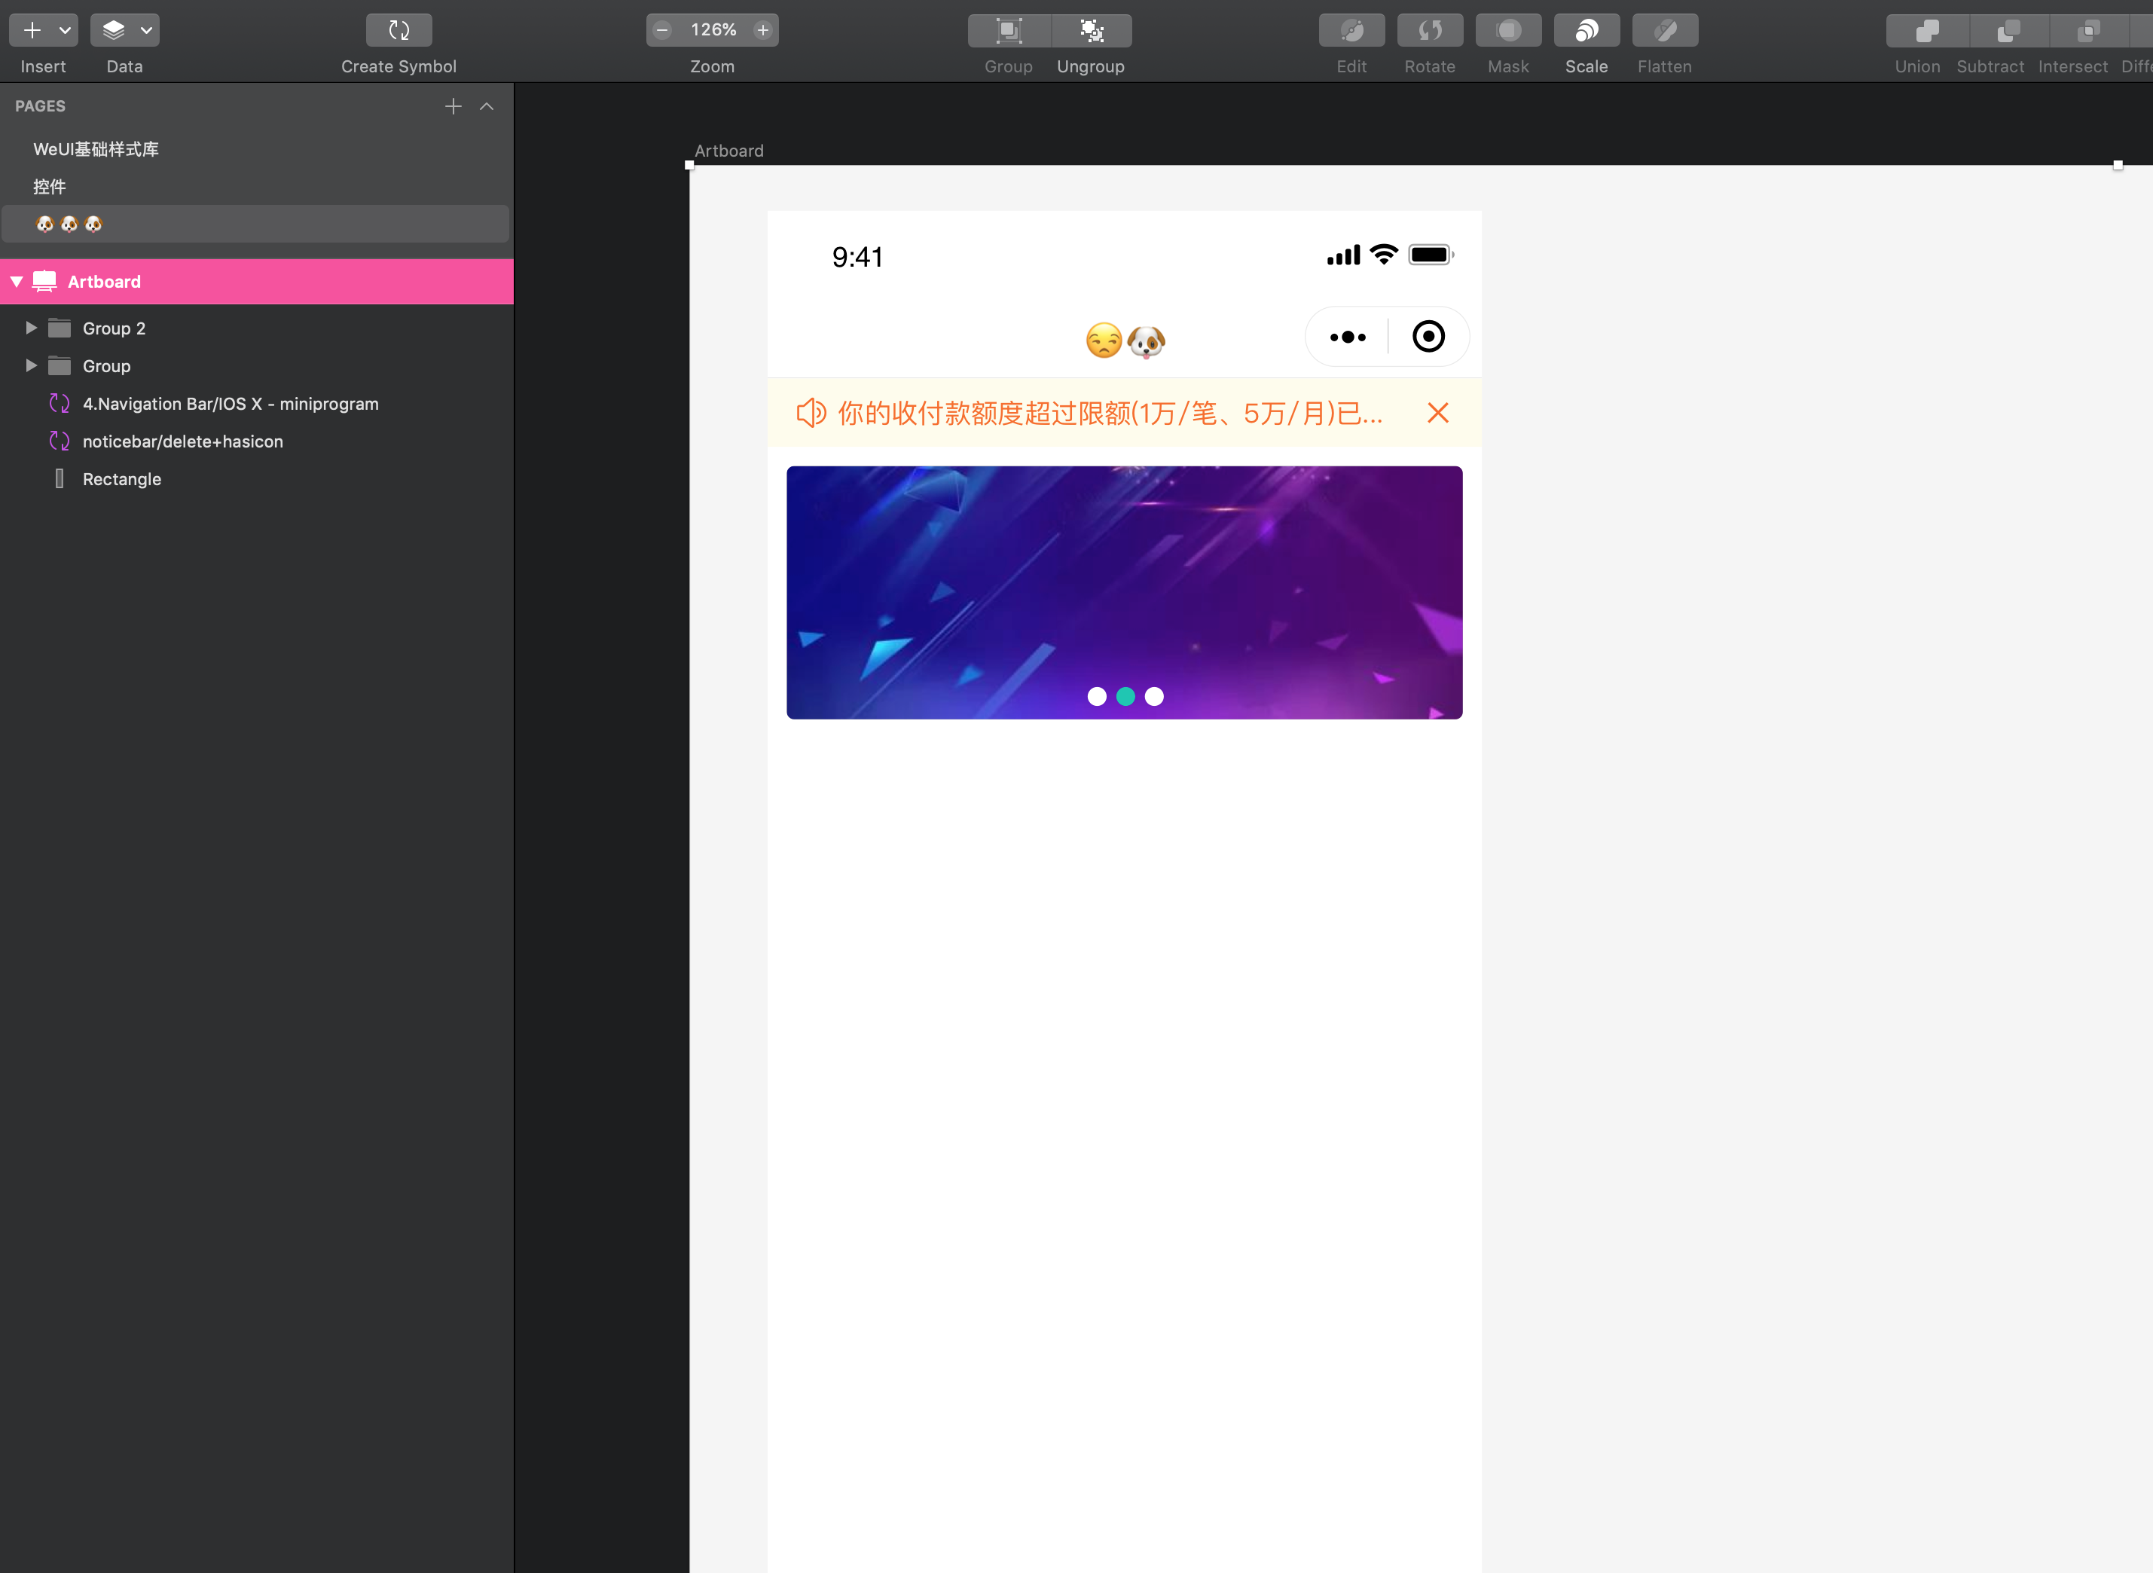2153x1573 pixels.
Task: Click the 9:41 time text
Action: click(858, 257)
